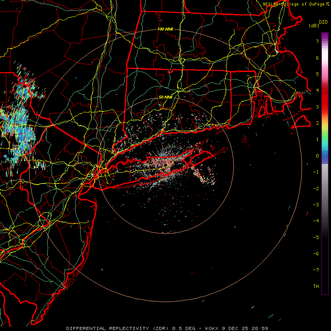331x331 pixels.
Task: Click the color scale value 2
Action: 317,123
